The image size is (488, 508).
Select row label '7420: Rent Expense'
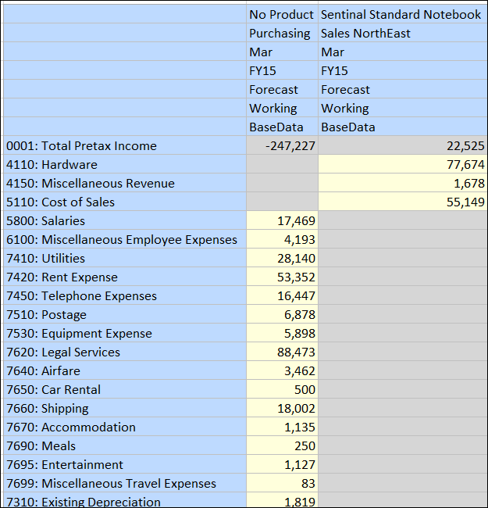(125, 277)
